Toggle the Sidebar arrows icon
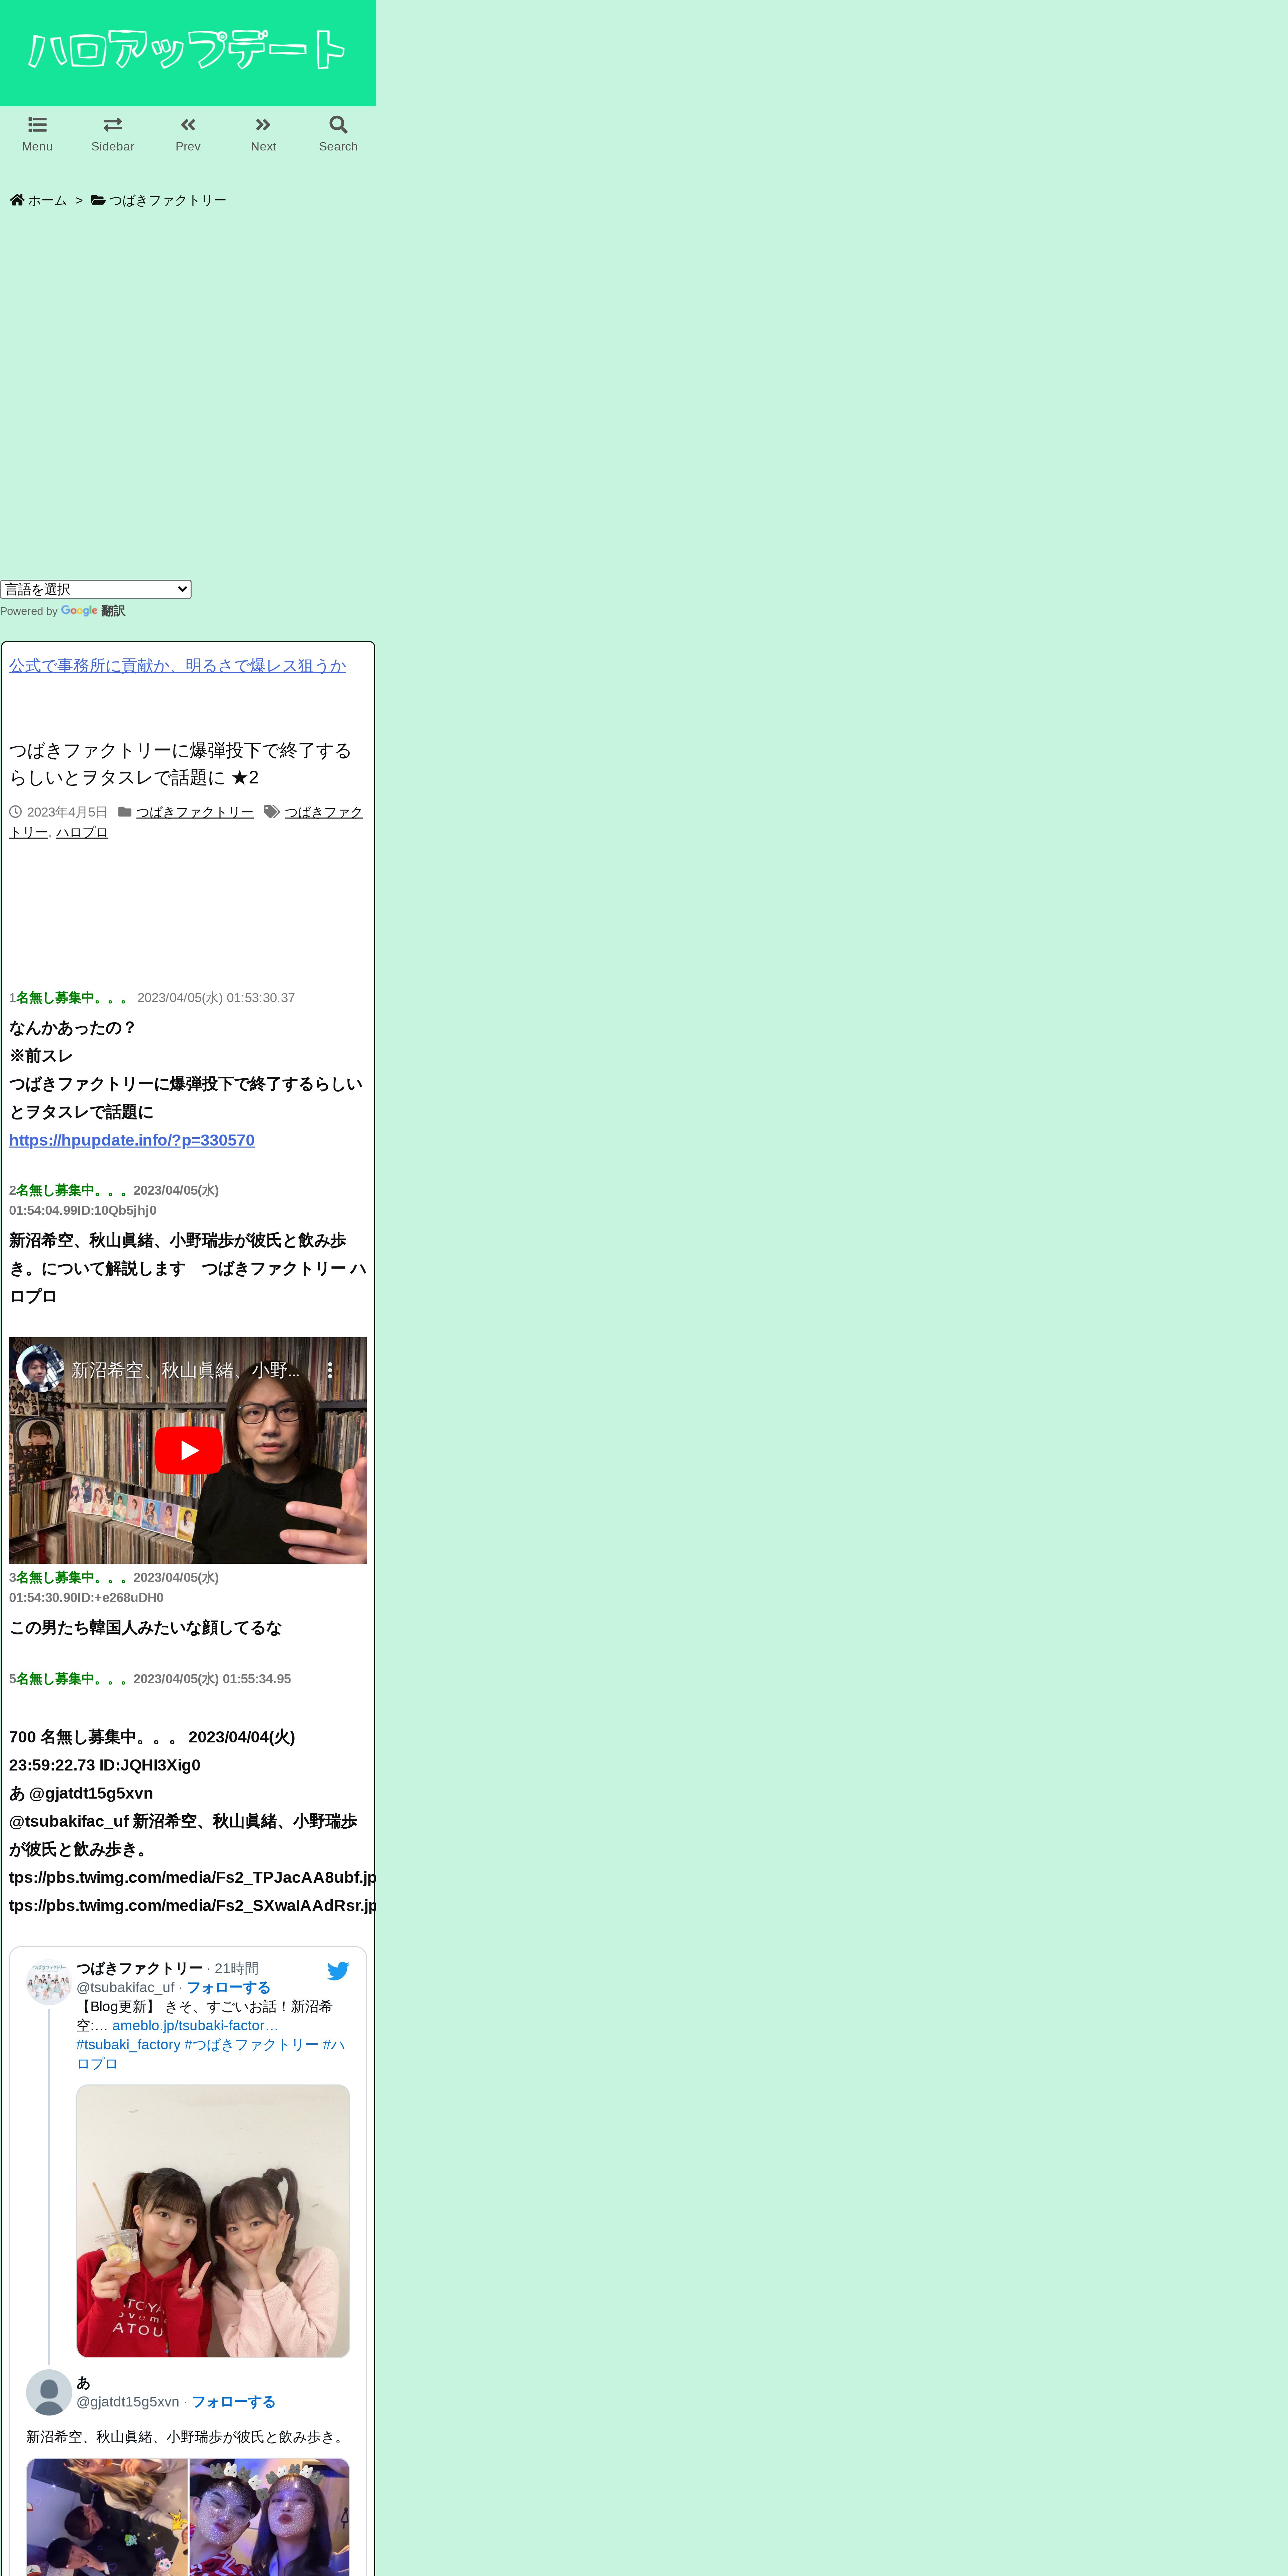The image size is (1288, 2576). (x=113, y=125)
